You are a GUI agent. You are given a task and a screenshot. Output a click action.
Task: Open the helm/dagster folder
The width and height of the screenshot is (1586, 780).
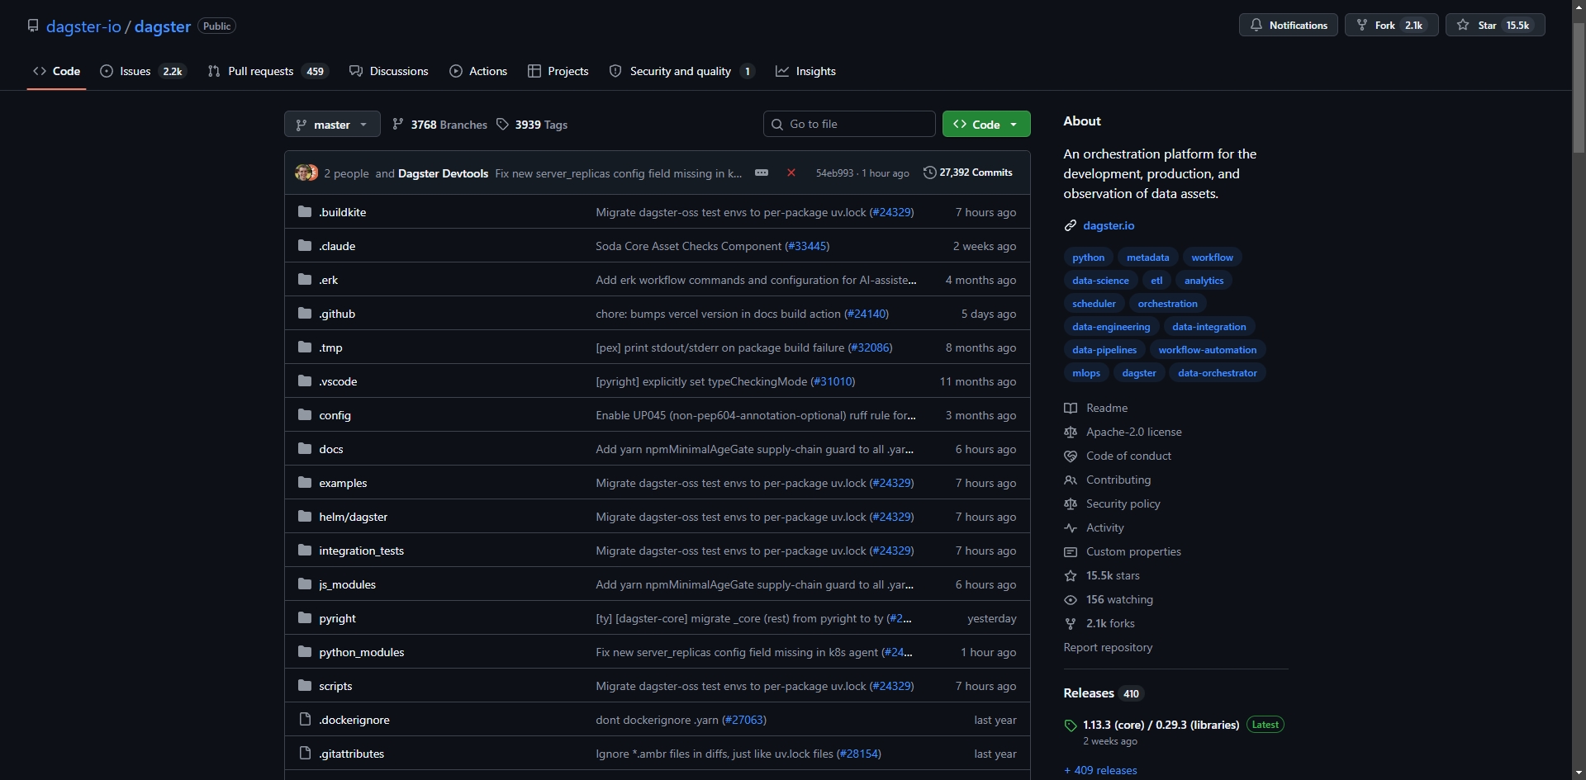click(x=353, y=517)
